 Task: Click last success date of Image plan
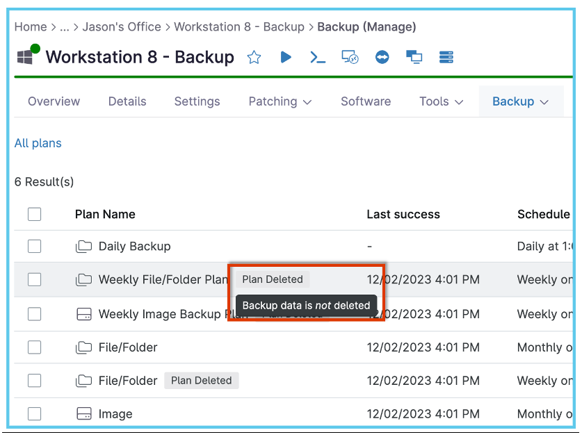click(423, 414)
